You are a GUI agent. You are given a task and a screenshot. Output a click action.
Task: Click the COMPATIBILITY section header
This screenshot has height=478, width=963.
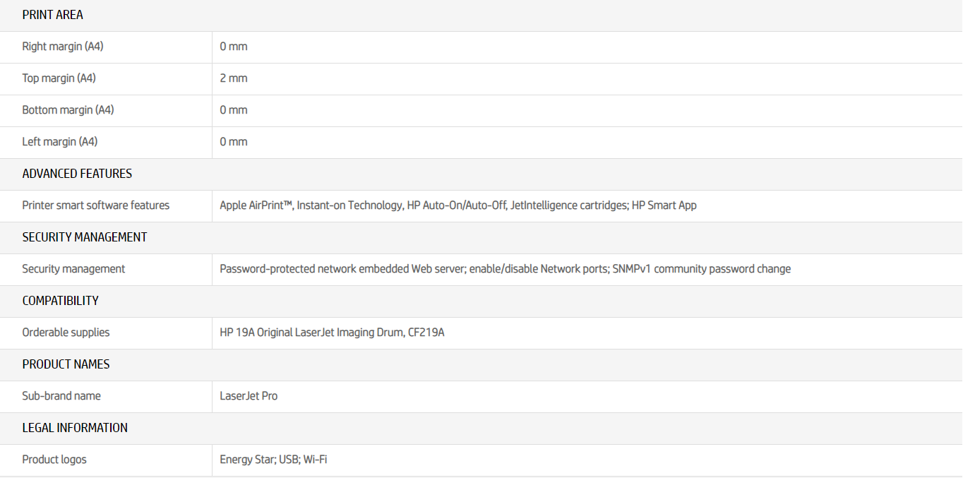pyautogui.click(x=60, y=301)
